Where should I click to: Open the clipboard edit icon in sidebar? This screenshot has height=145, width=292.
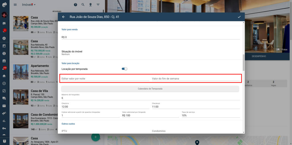click(4, 91)
